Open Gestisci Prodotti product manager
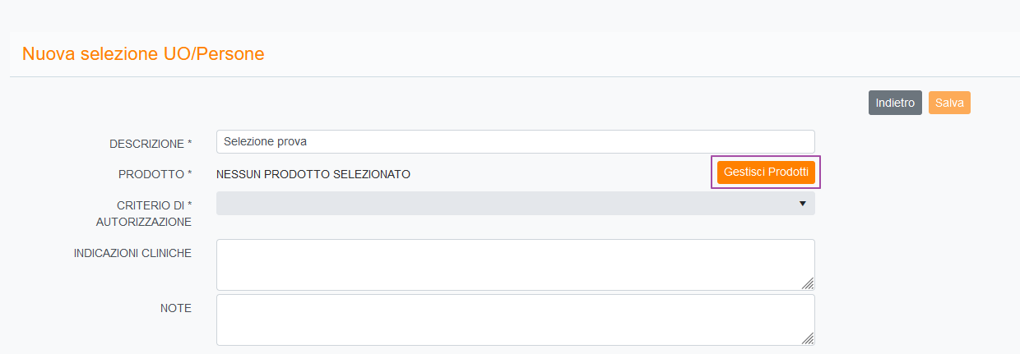Image resolution: width=1020 pixels, height=354 pixels. [x=766, y=172]
